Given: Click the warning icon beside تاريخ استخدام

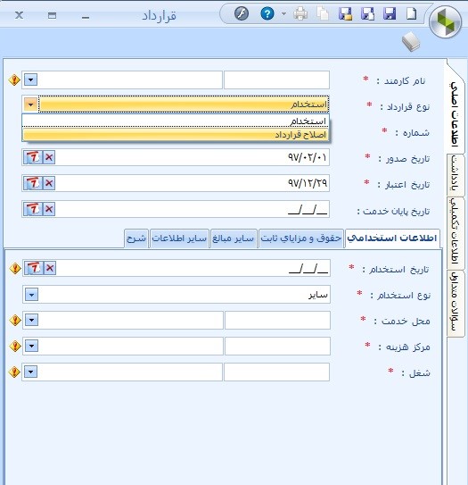Looking at the screenshot, I should tap(15, 269).
